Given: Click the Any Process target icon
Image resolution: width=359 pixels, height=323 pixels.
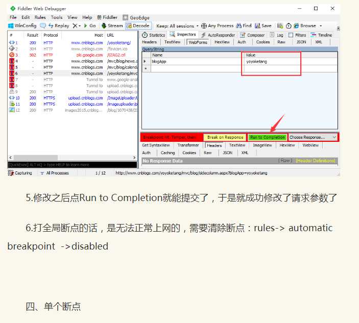Looking at the screenshot, I should coord(204,26).
